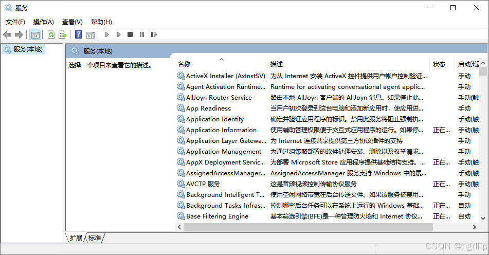This screenshot has height=255, width=489.
Task: Click the 正在... status of AVCTP 服务
Action: click(x=441, y=184)
